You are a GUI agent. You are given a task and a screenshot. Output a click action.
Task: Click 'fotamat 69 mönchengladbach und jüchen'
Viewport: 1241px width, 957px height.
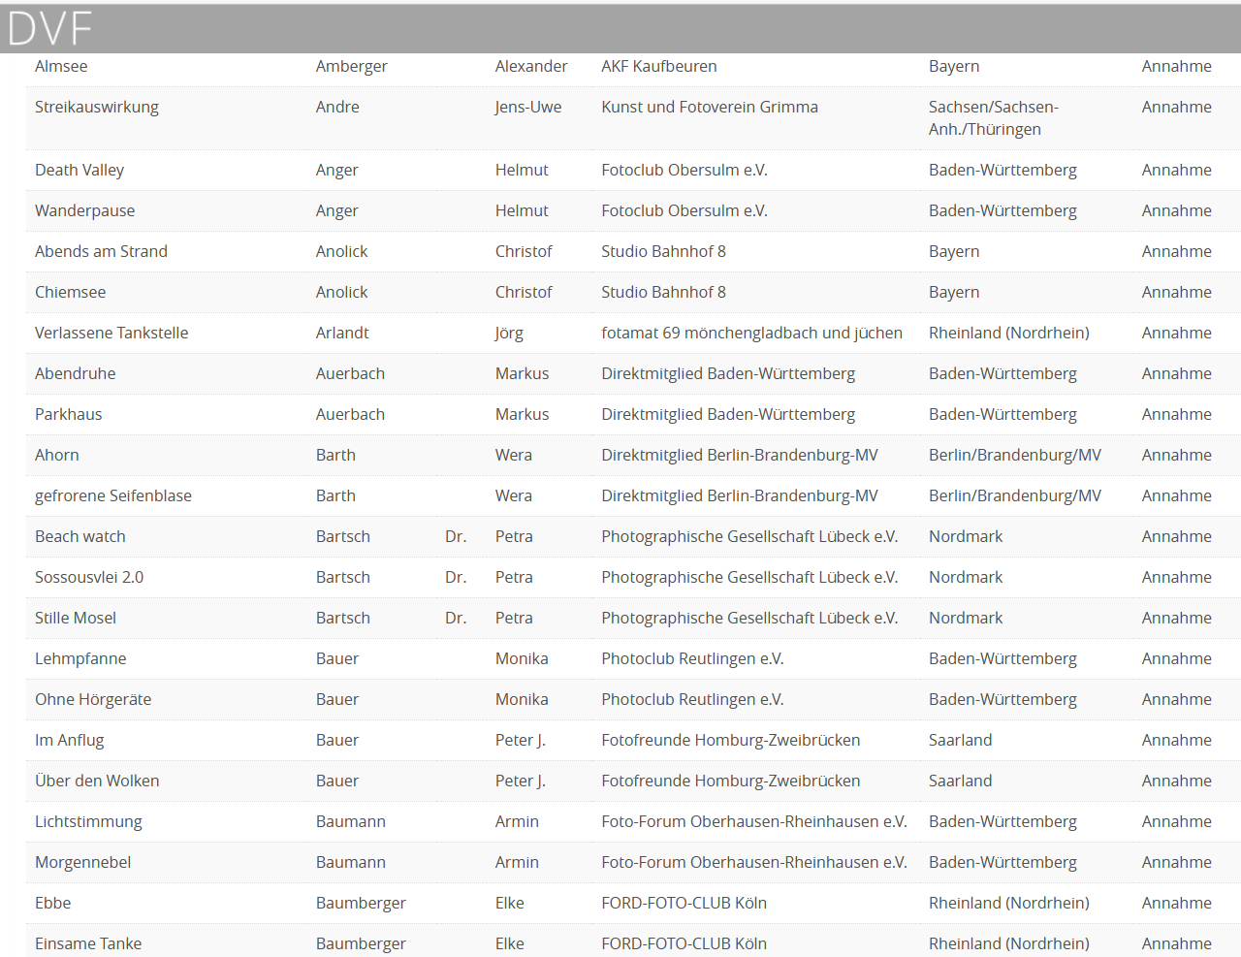[751, 333]
